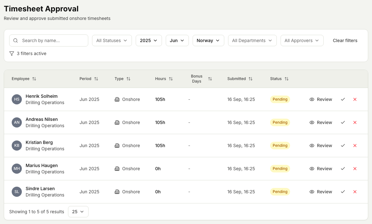Screen dimensions: 372x224
Task: Sort table by Status column arrows
Action: [287, 79]
